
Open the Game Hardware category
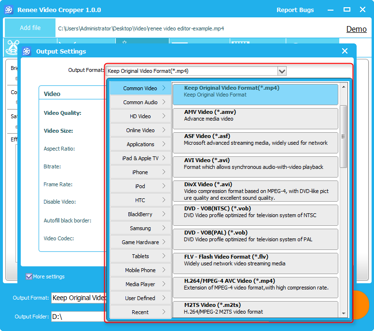tap(140, 242)
